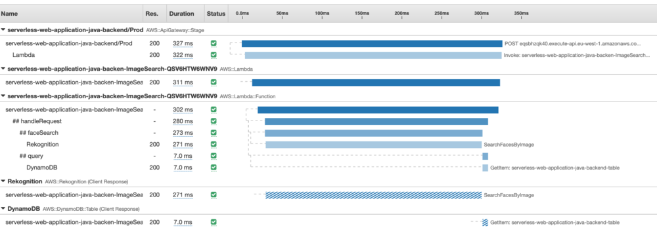Click the status check icon in the 311 ms row
The width and height of the screenshot is (657, 239).
(214, 83)
